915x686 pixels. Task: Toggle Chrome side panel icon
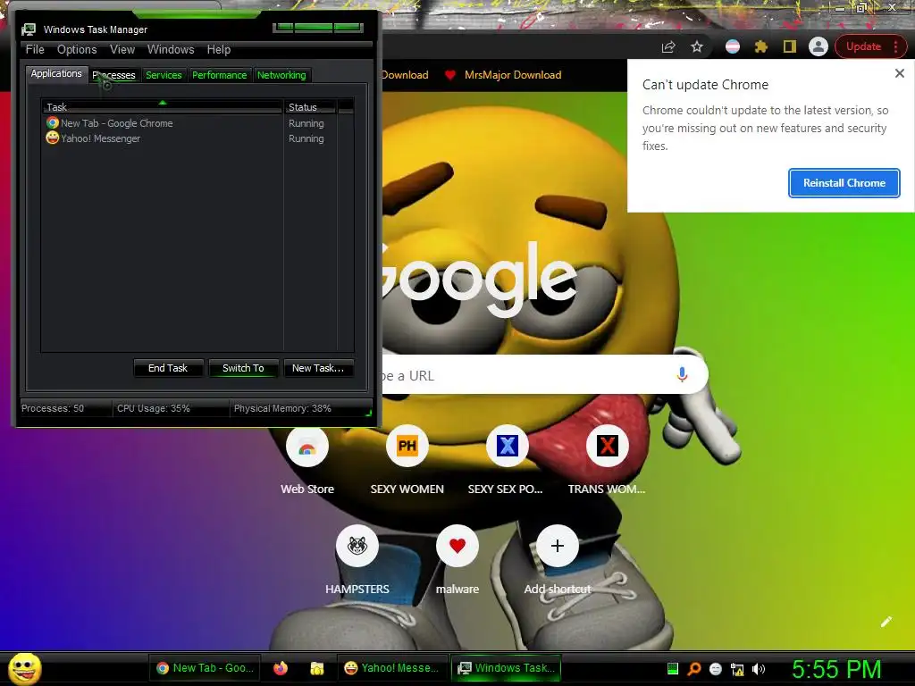(790, 46)
